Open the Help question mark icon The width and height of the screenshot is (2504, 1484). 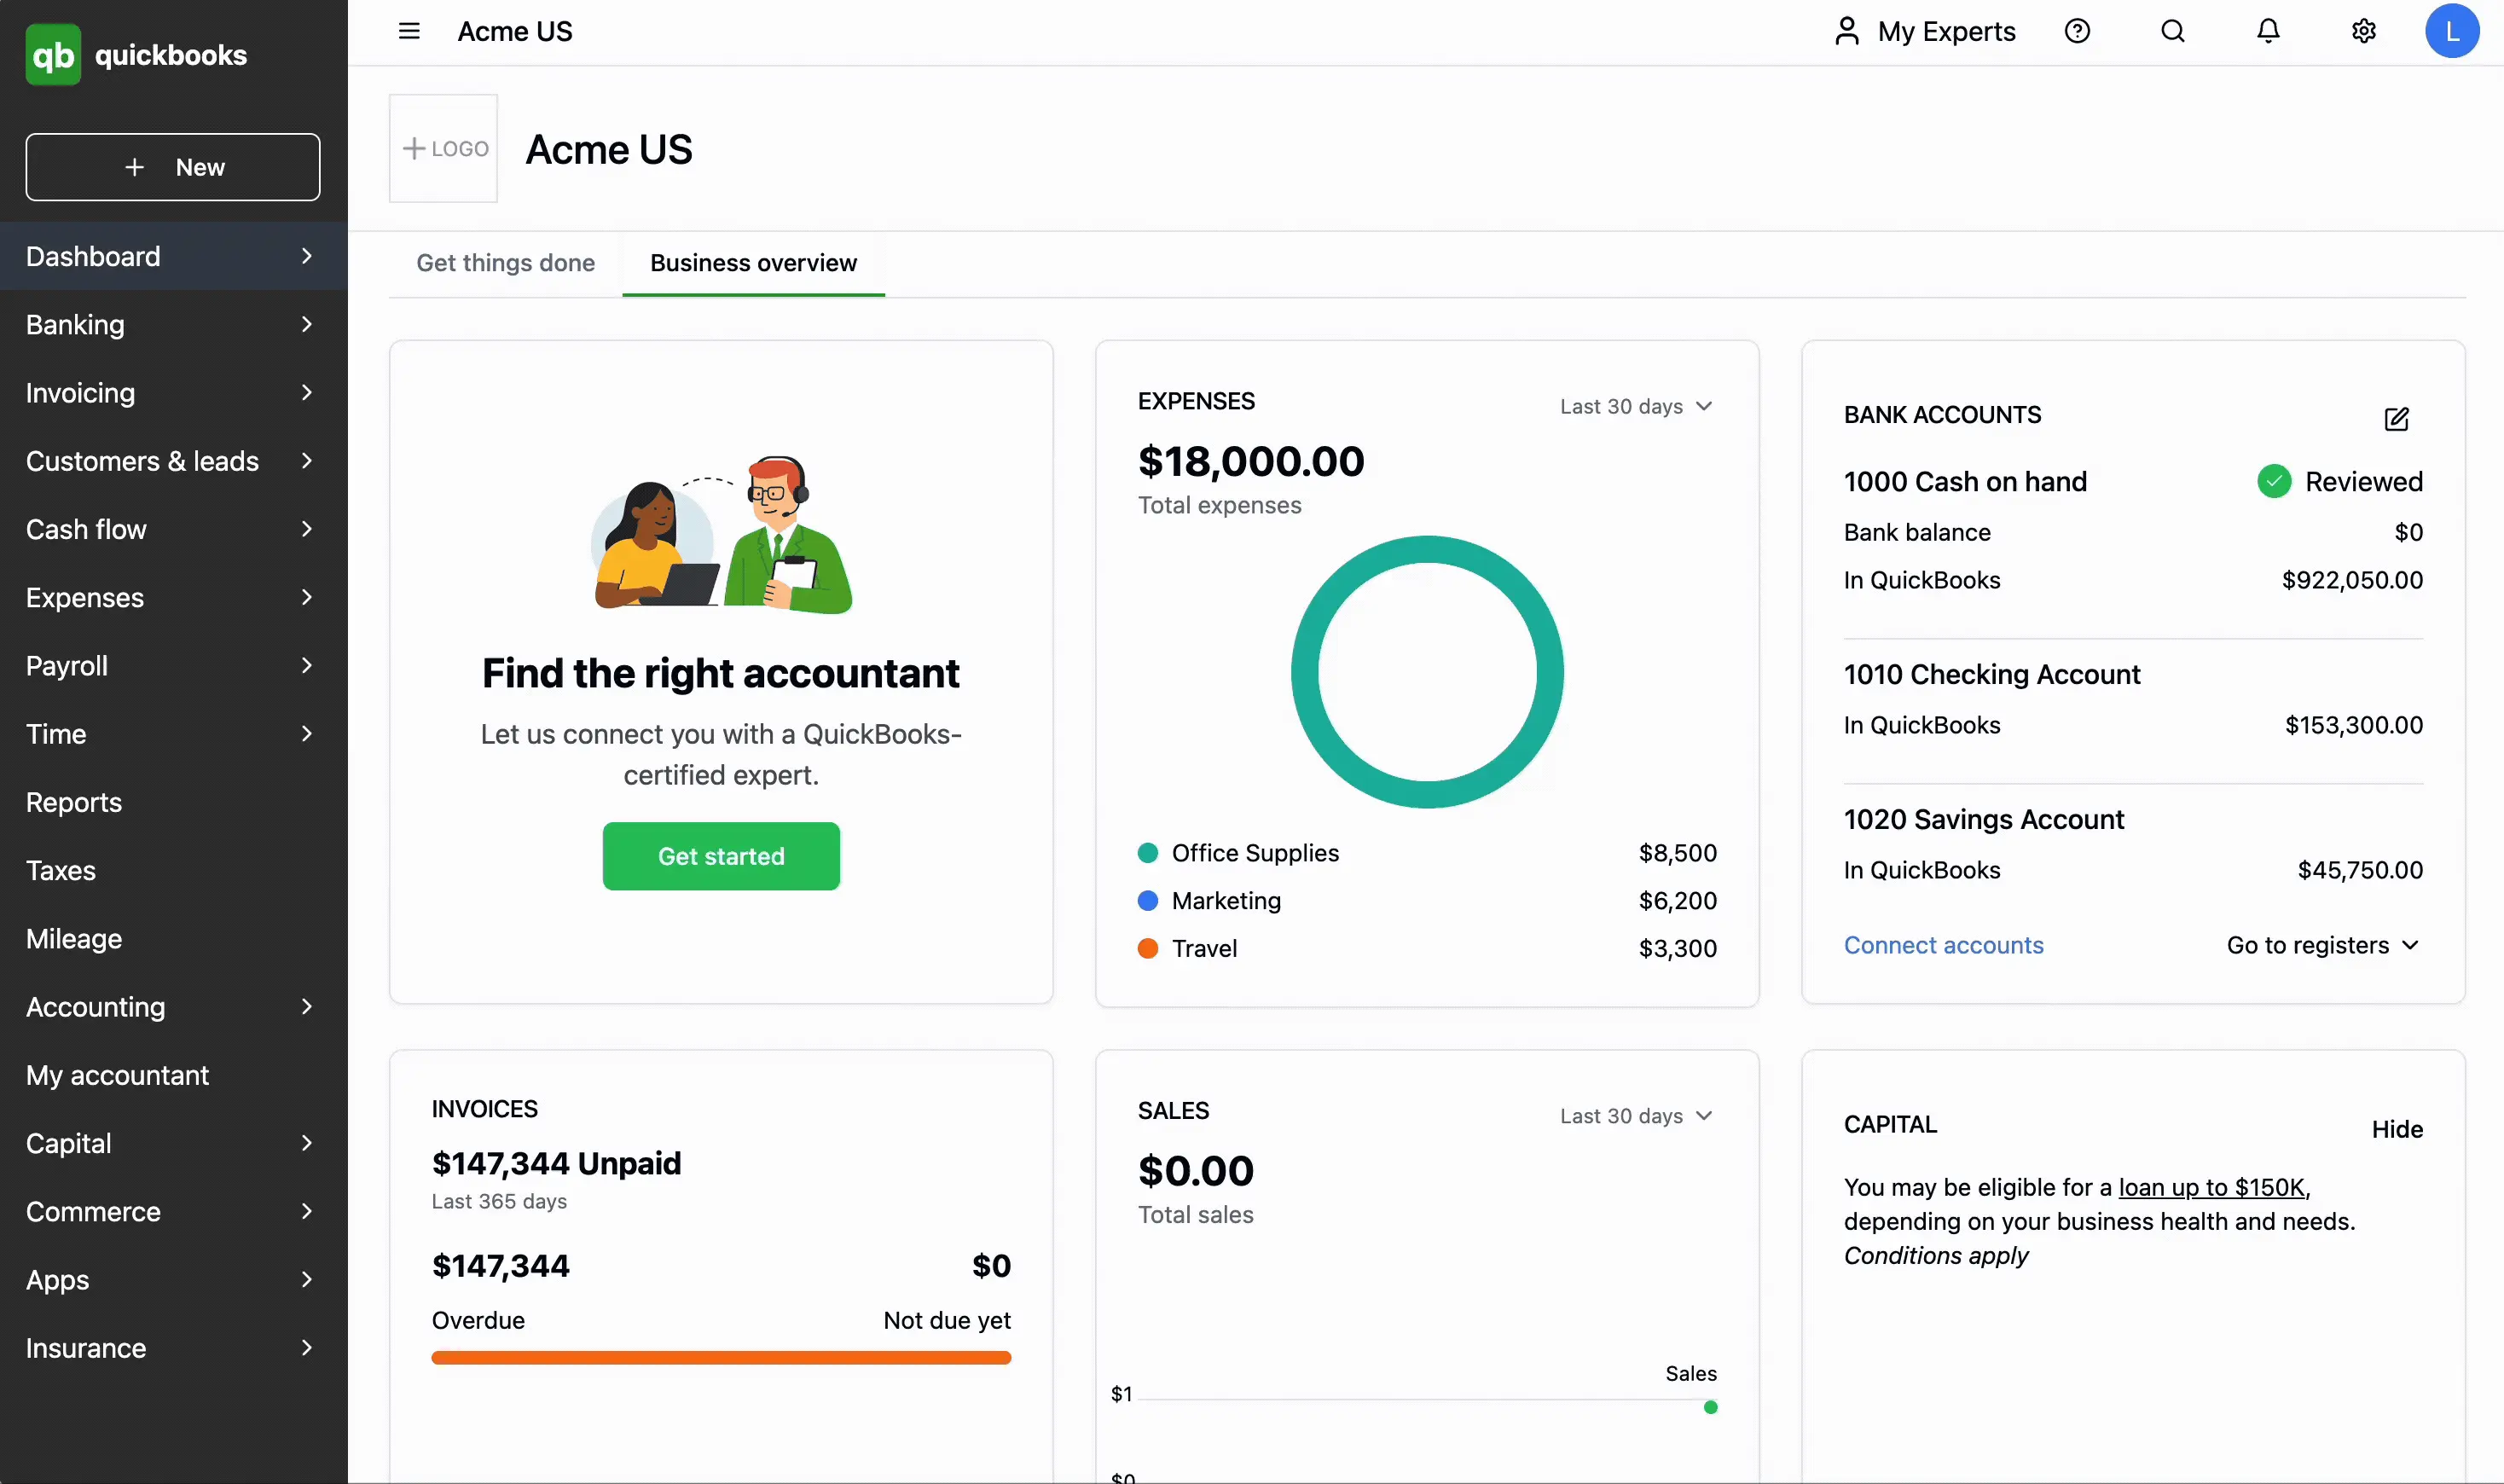(2077, 31)
